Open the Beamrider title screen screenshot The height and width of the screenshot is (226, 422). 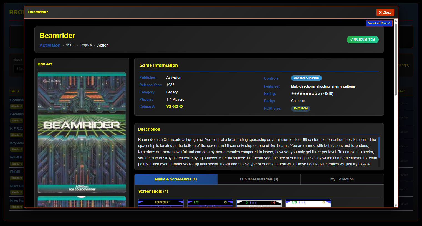click(x=161, y=203)
